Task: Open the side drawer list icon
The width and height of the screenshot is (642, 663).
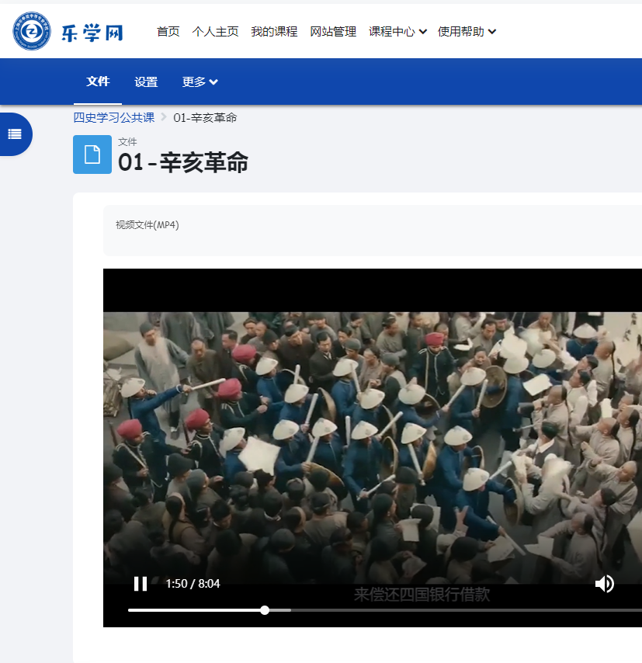Action: tap(15, 134)
